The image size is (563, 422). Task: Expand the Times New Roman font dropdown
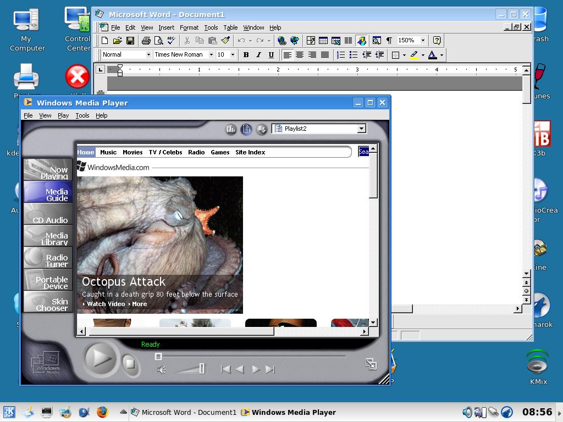[211, 54]
